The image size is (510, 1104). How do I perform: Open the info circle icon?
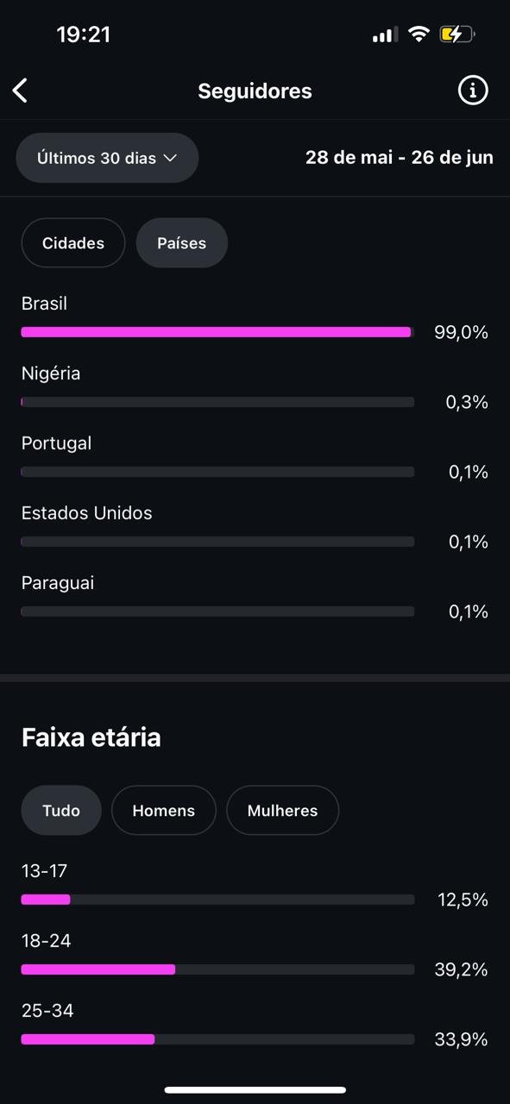(x=472, y=91)
